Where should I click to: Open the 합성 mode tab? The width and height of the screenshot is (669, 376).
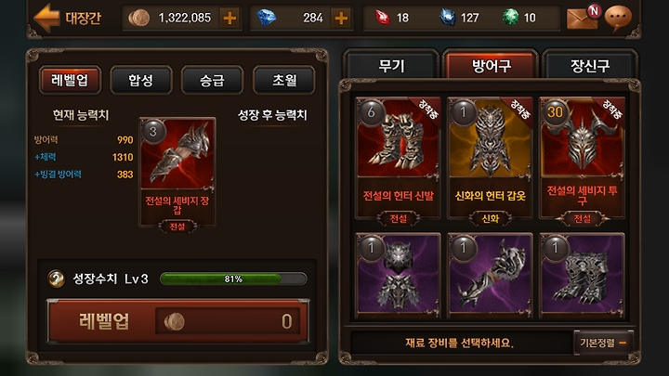tap(141, 80)
